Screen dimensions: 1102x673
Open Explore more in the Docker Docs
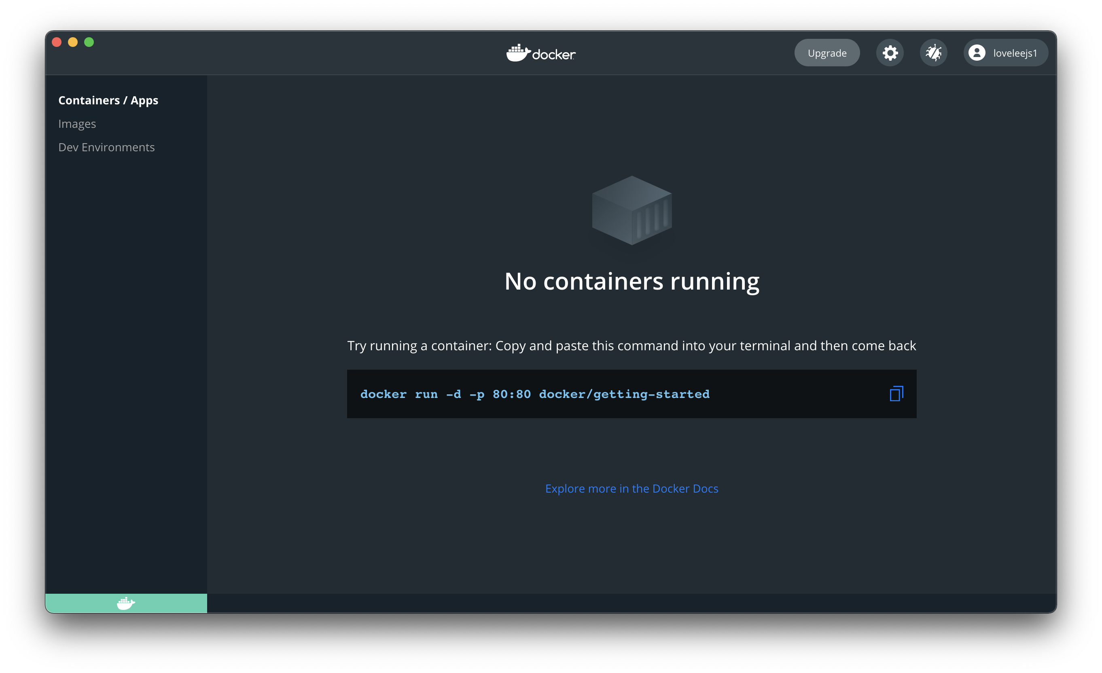pos(632,488)
